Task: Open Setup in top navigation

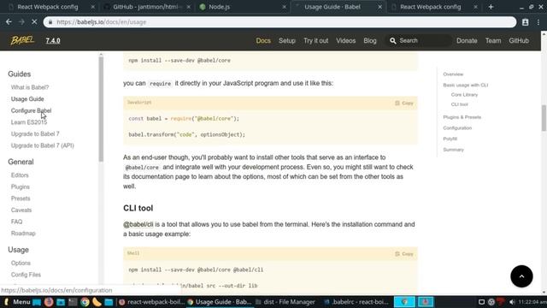Action: pyautogui.click(x=287, y=41)
